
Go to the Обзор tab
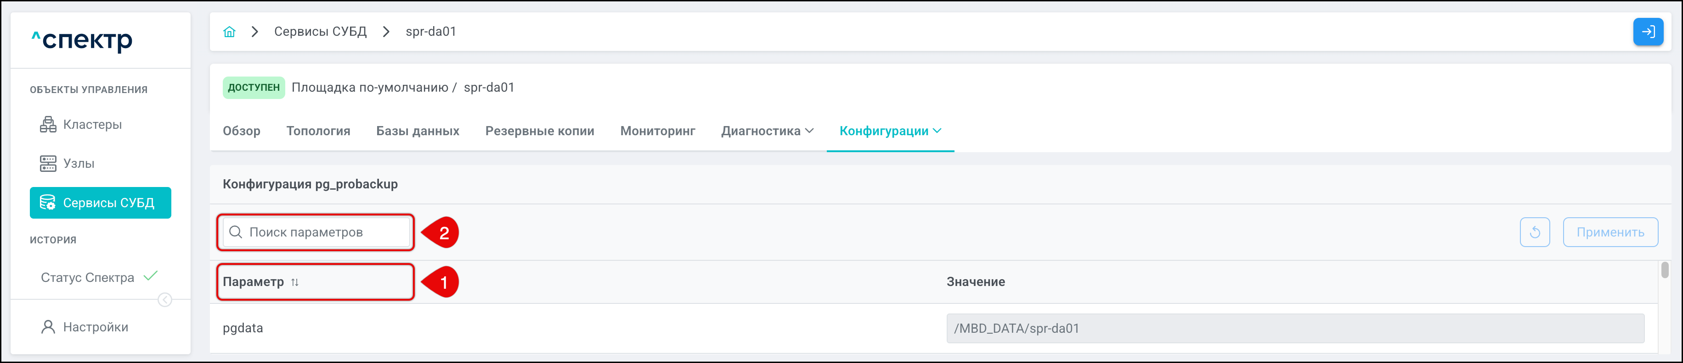[x=242, y=131]
